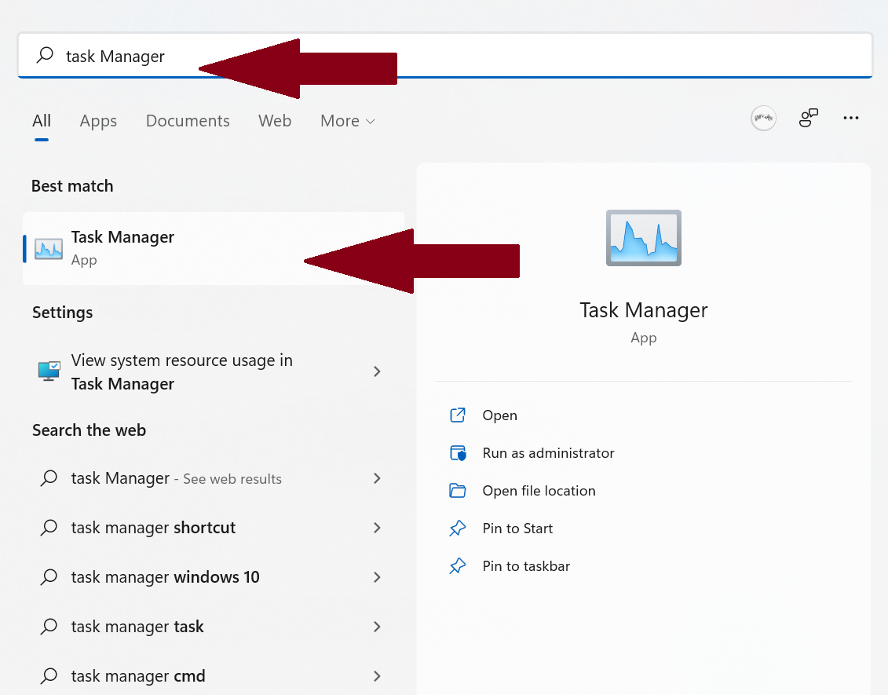This screenshot has width=888, height=695.
Task: Click magnifier icon beside 'task manager shortcut'
Action: click(x=49, y=528)
